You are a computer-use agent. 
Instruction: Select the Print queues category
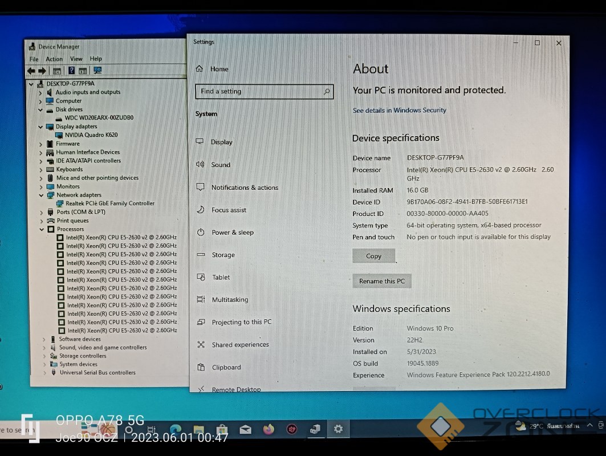point(72,221)
